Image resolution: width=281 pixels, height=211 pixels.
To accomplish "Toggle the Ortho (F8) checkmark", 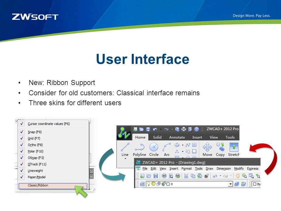I will [x=22, y=145].
